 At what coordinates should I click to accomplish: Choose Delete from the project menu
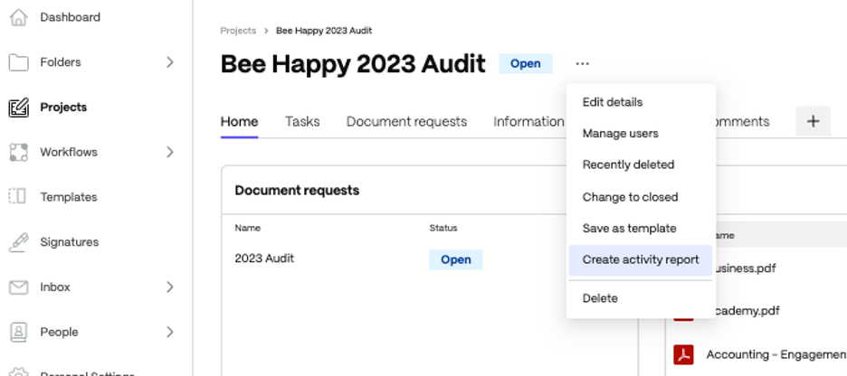[x=641, y=298]
